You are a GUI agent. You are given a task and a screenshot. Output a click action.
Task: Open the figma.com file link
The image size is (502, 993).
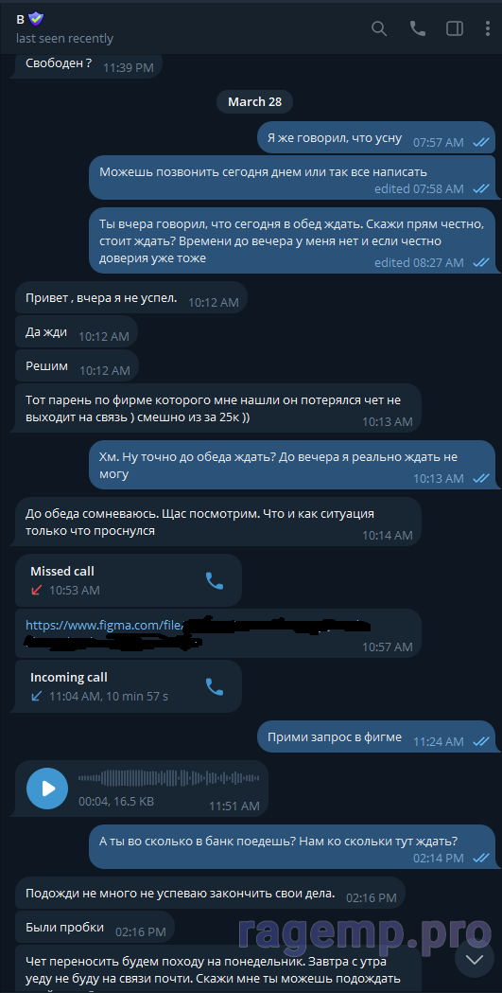[104, 625]
